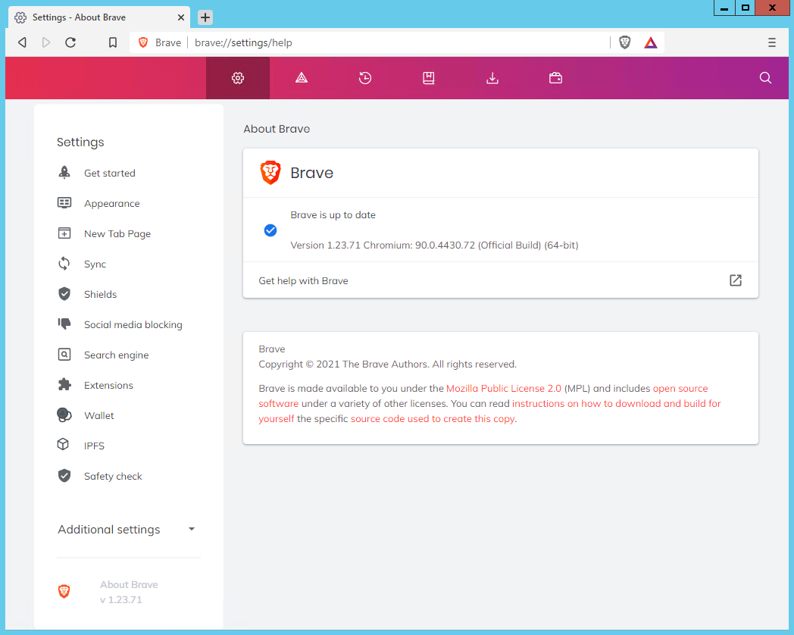Select the Settings - About Brave tab
Screen dimensions: 794x635
99,17
